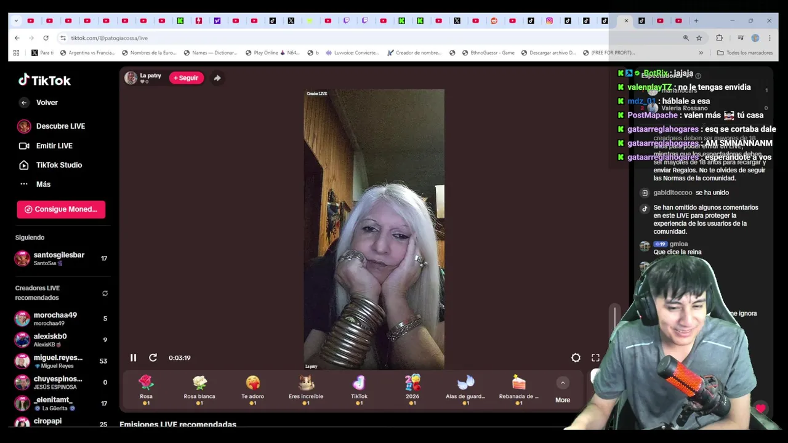Open TikTok Studio in the sidebar
The width and height of the screenshot is (788, 443).
[x=50, y=165]
